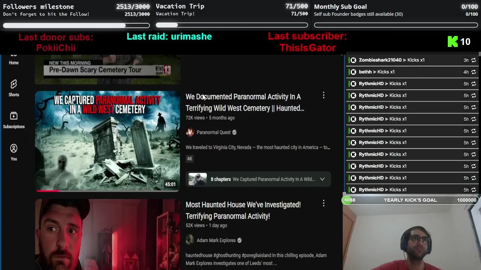The height and width of the screenshot is (270, 481).
Task: Click 'We traveled to Virginia City' description
Action: [x=258, y=147]
